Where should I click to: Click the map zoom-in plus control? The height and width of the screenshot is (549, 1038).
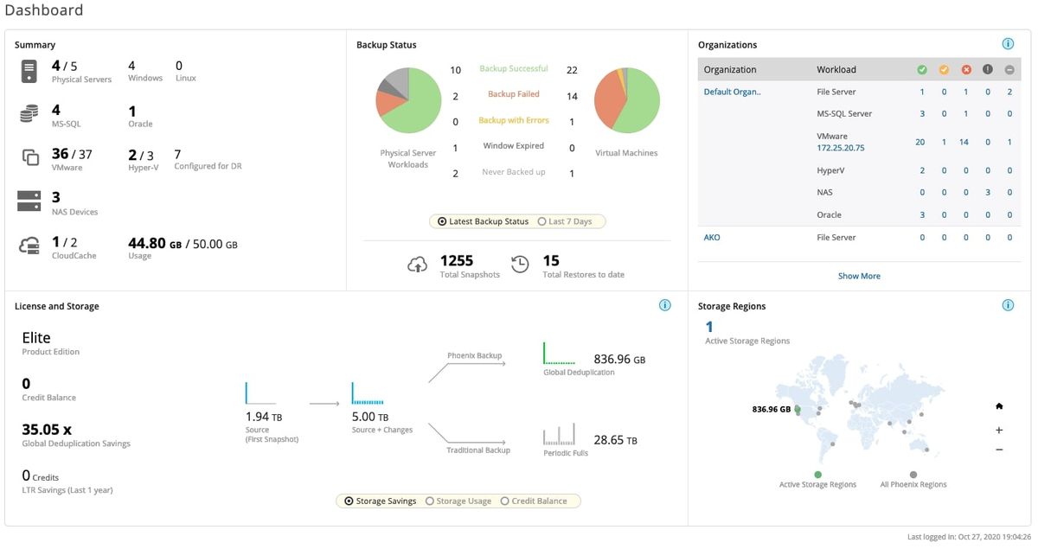click(x=999, y=429)
